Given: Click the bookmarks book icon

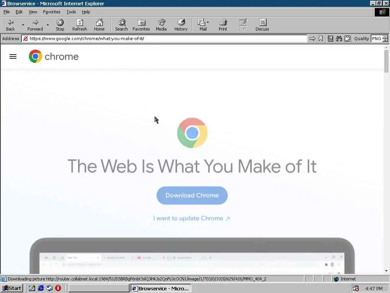Looking at the screenshot, I should [x=330, y=39].
